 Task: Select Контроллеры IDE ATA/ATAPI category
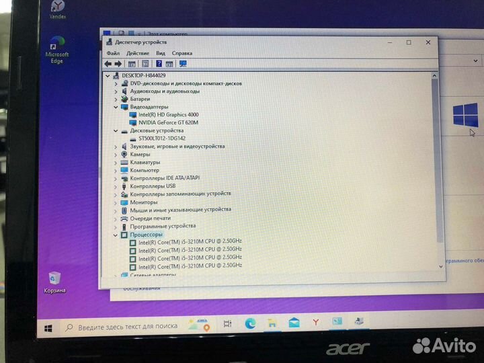click(x=165, y=178)
